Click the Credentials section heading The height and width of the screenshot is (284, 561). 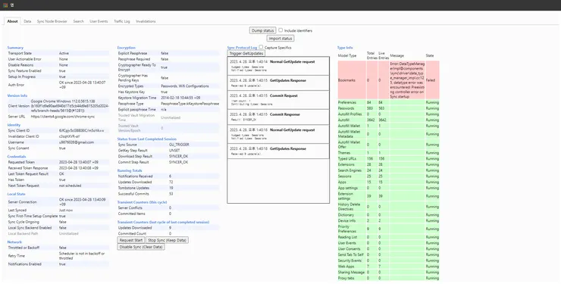tap(17, 157)
